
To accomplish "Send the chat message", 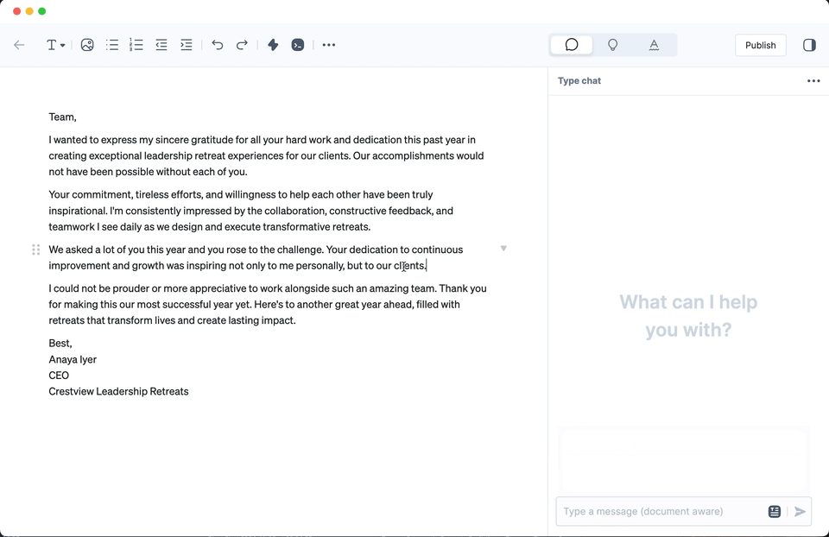I will (x=800, y=511).
